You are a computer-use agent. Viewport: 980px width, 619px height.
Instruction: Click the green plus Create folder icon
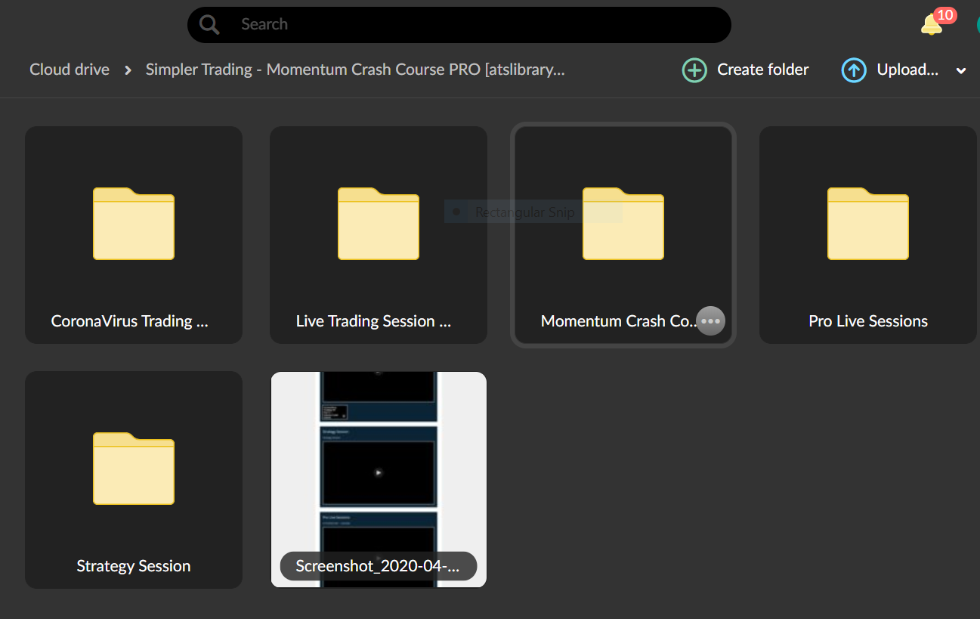[x=694, y=70]
